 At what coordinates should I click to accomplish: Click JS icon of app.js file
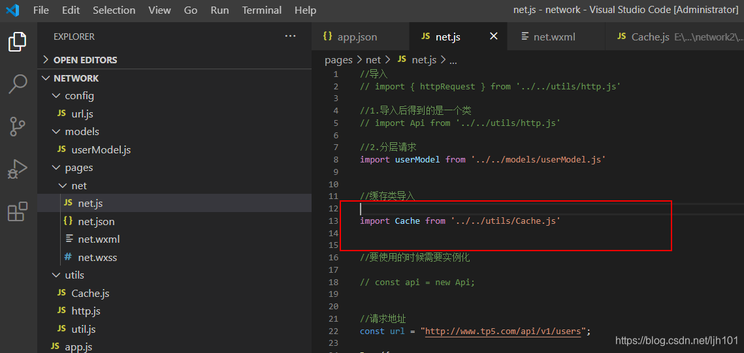pos(55,347)
